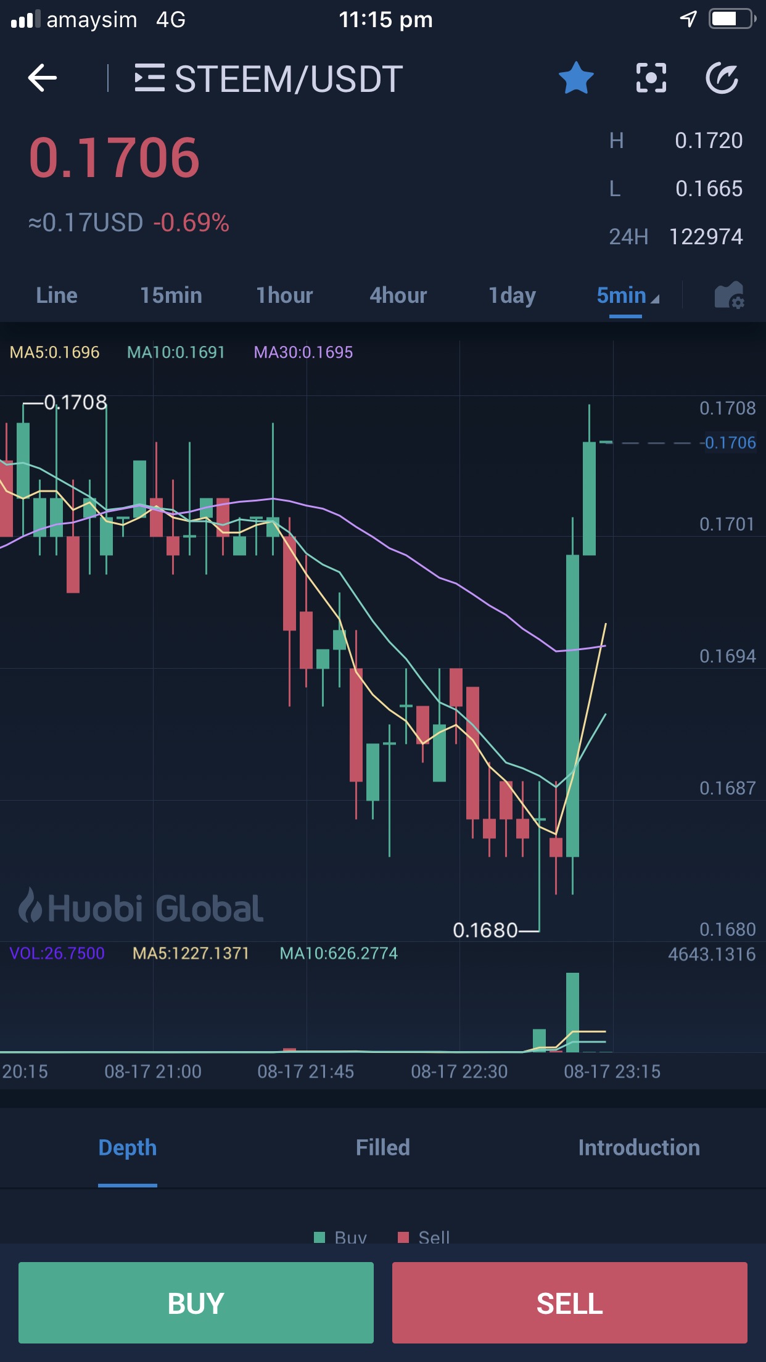
Task: Switch chart to Line view
Action: pyautogui.click(x=57, y=295)
